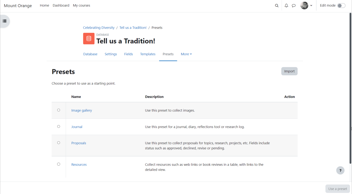The height and width of the screenshot is (194, 352).
Task: Open the global search
Action: (x=277, y=5)
